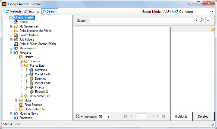Go to the next results page
217x129 pixels.
click(x=158, y=116)
